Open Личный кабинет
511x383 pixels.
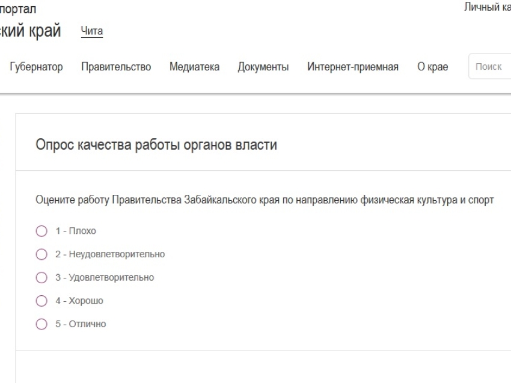(x=487, y=8)
